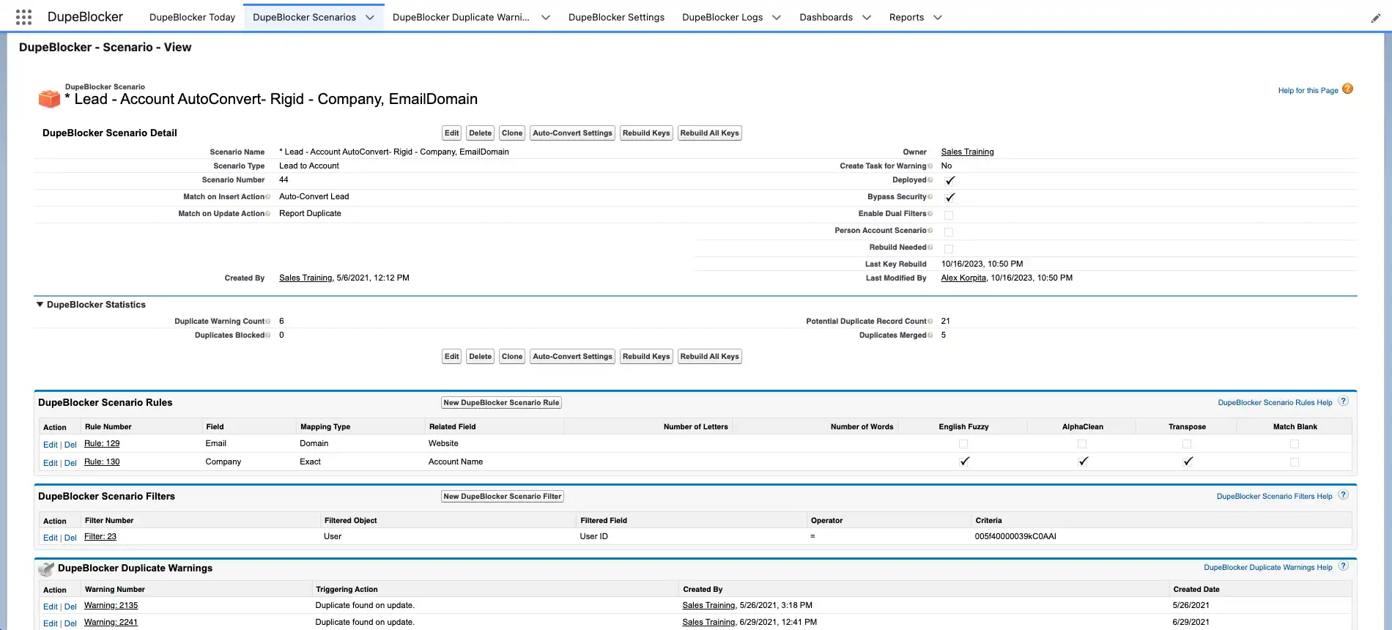Open the App Launcher grid icon

click(23, 17)
